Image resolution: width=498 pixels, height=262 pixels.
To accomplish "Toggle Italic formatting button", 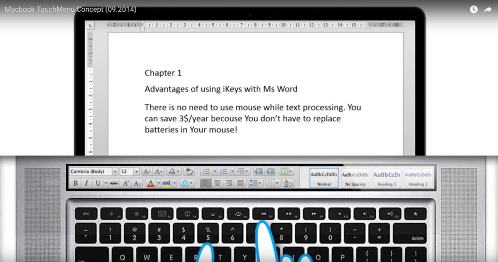I will click(86, 183).
